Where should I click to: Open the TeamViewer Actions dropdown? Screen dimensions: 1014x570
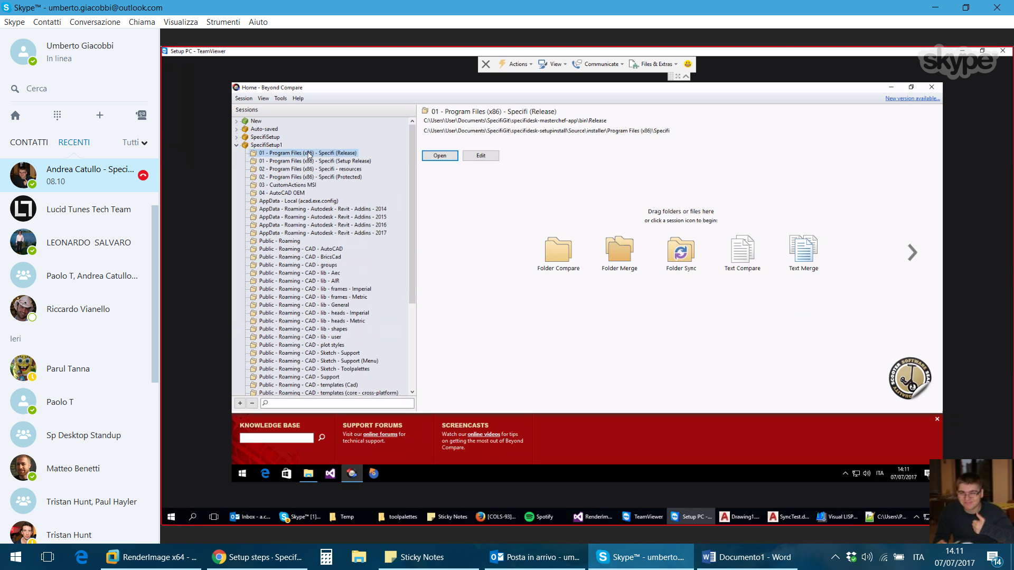(x=515, y=64)
